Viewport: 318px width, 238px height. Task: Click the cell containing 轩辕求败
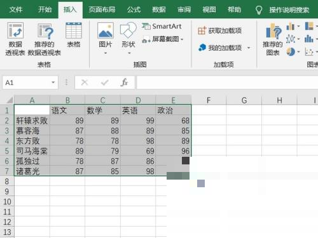(x=32, y=121)
